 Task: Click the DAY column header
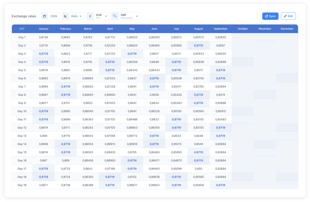tap(22, 29)
